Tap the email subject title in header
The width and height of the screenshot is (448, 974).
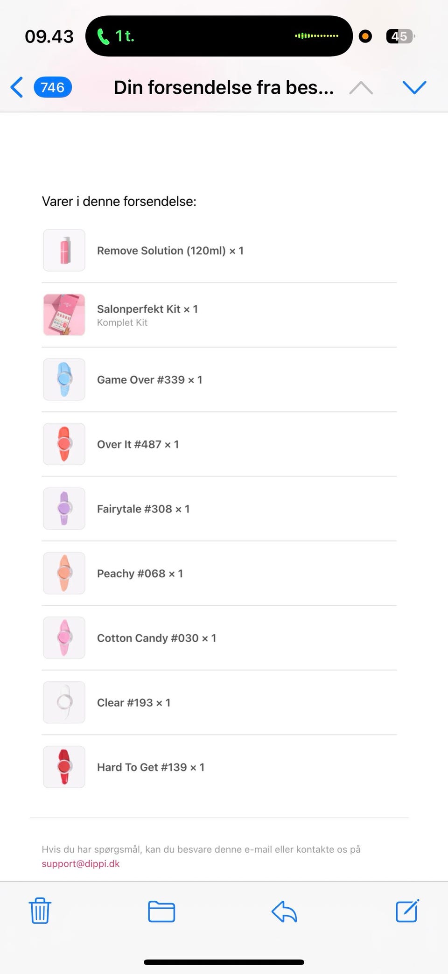(x=224, y=87)
